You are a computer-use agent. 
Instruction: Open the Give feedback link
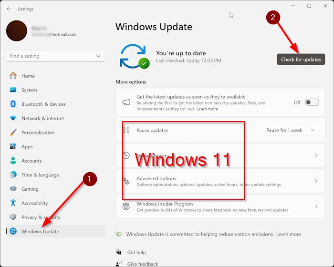tap(143, 264)
